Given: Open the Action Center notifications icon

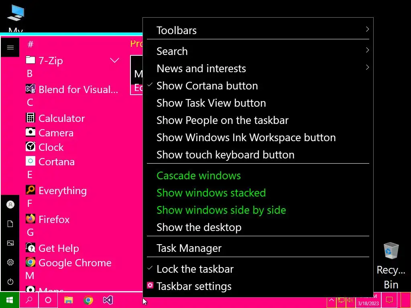Looking at the screenshot, I should [x=389, y=300].
